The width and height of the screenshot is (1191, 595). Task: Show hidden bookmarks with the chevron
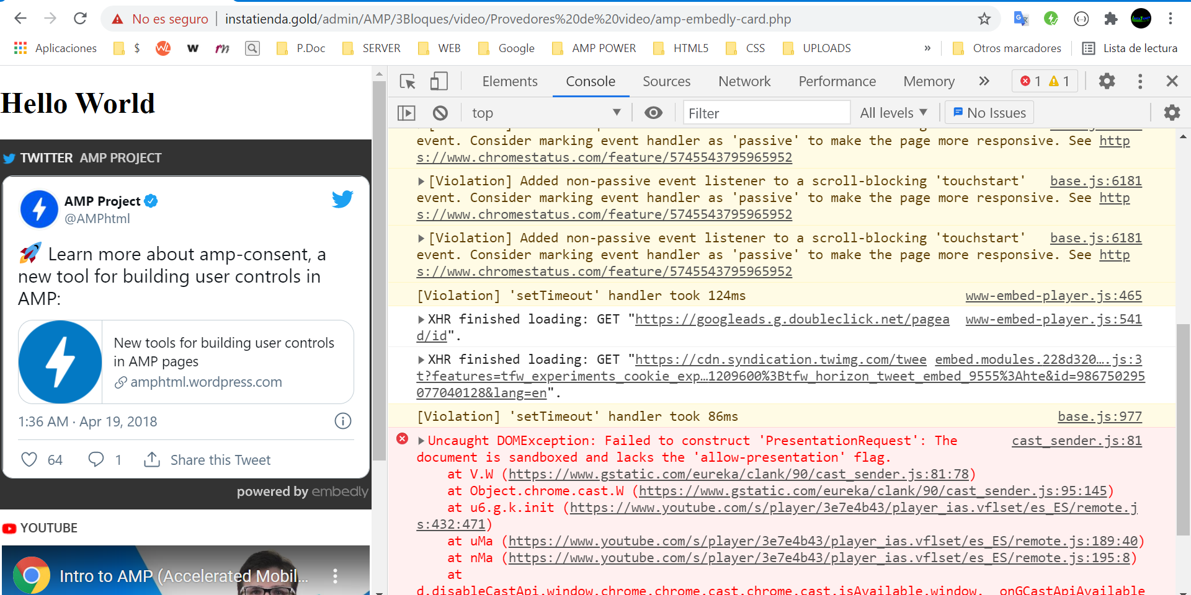tap(927, 48)
